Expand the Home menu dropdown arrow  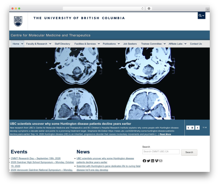pyautogui.click(x=22, y=44)
